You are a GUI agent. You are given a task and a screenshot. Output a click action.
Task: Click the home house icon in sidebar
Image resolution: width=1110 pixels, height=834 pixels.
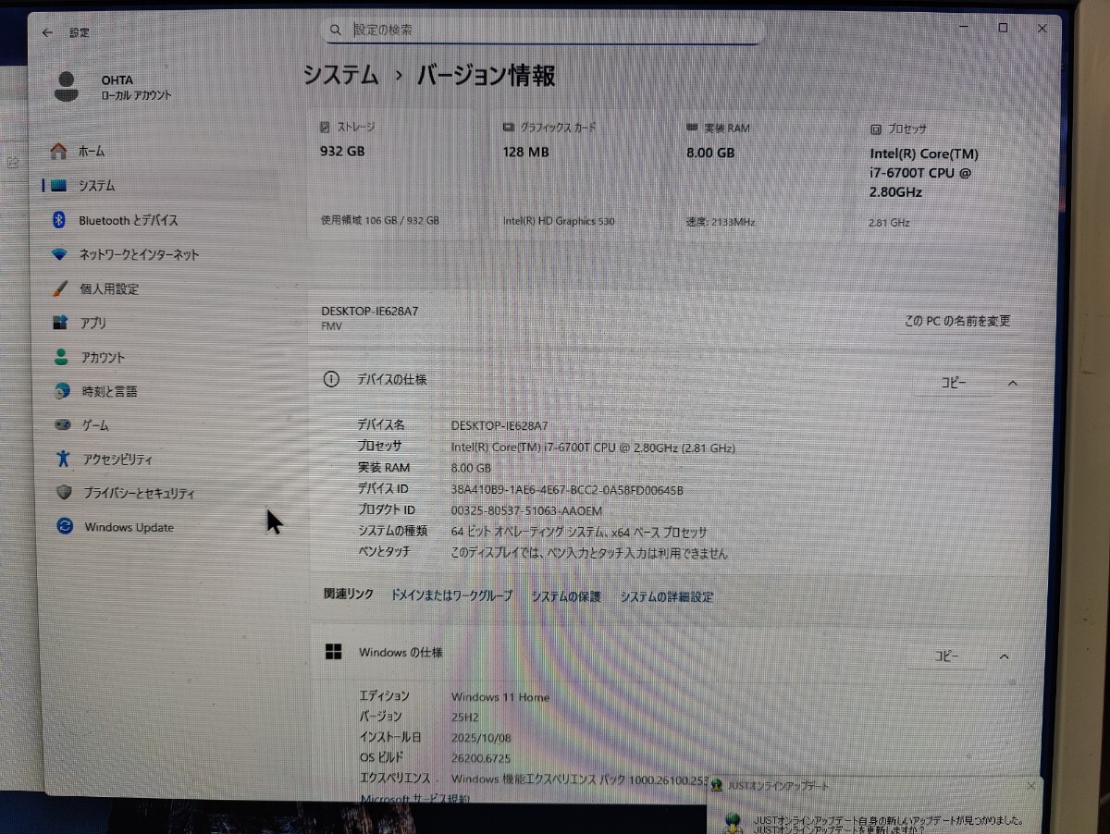(x=58, y=151)
